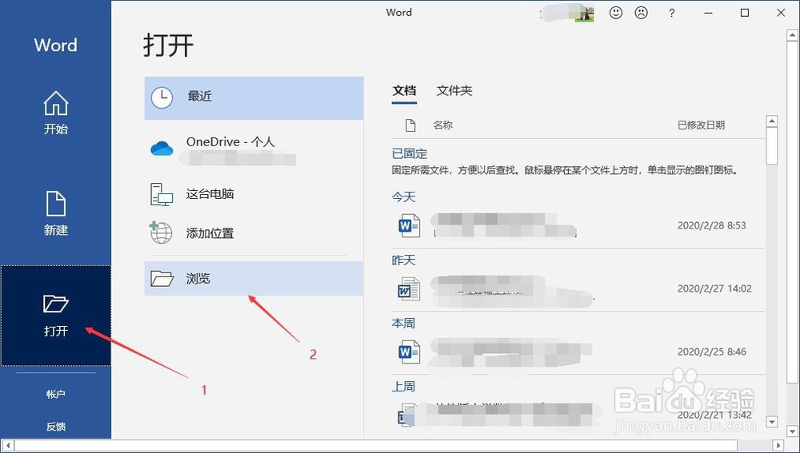800x453 pixels.
Task: Sort list by 已修改日期 column
Action: coord(701,125)
